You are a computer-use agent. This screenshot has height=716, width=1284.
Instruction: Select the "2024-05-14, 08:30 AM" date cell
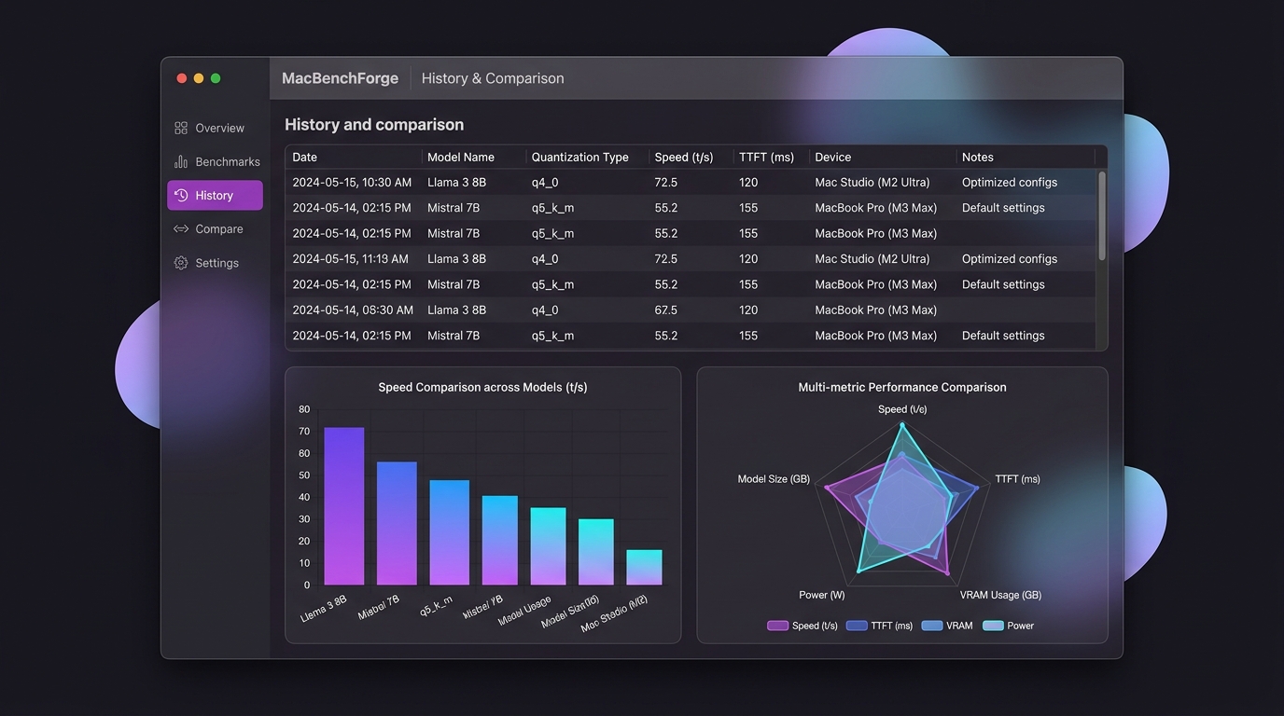pyautogui.click(x=353, y=310)
